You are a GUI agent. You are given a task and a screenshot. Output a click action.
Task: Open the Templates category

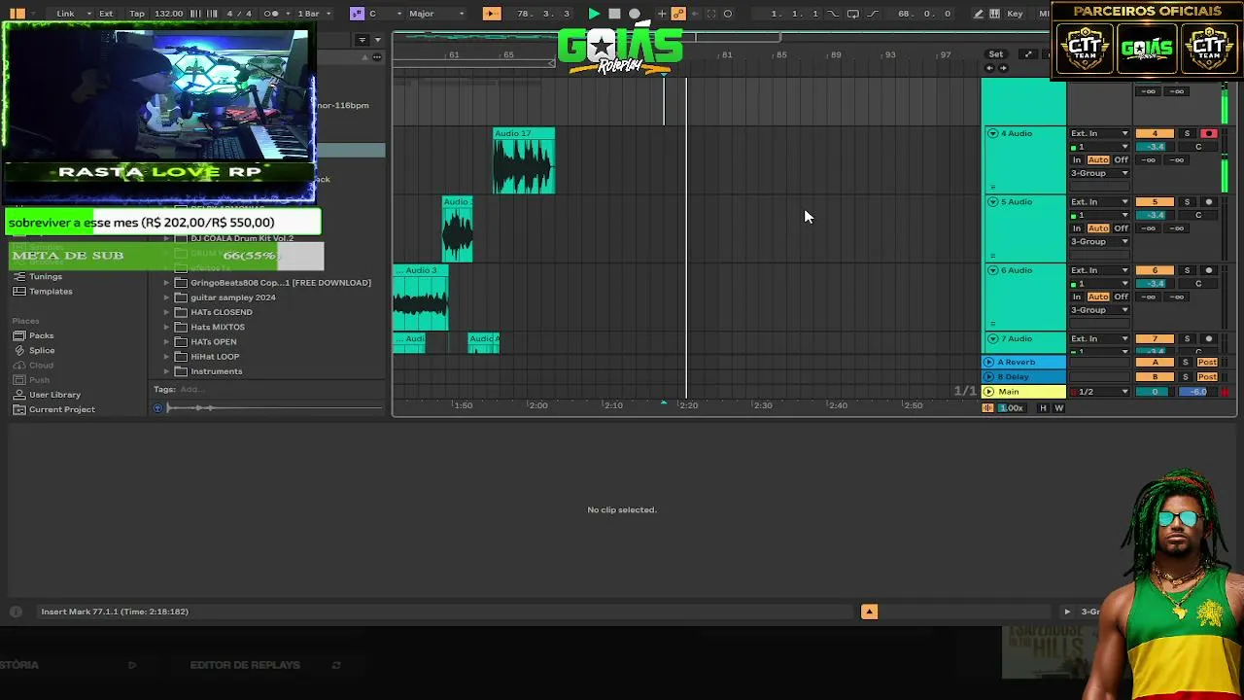click(51, 292)
